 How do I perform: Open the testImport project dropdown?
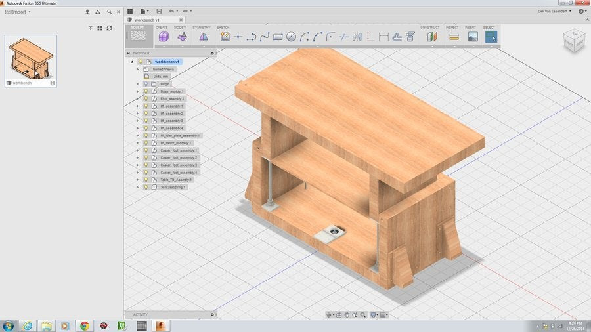(x=18, y=12)
